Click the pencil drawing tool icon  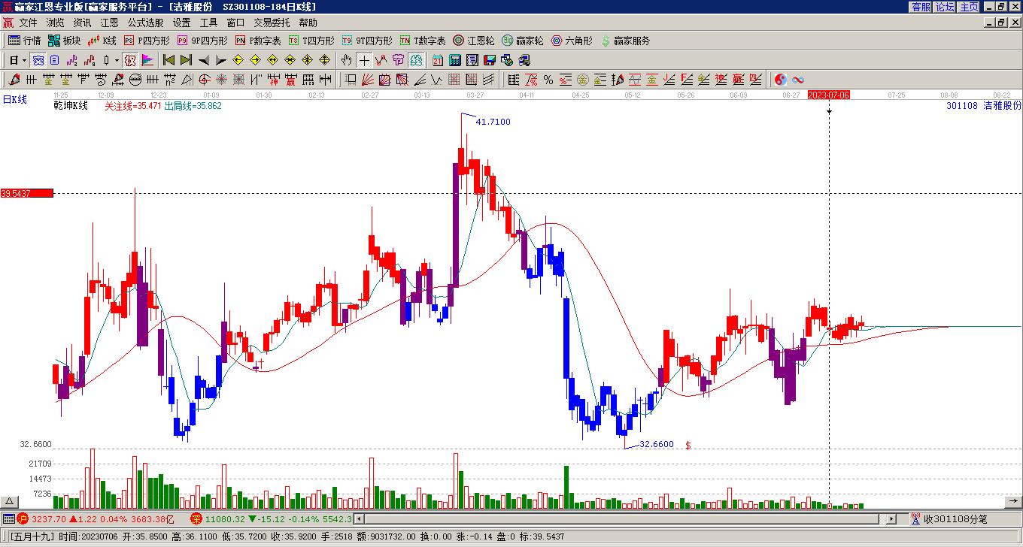pyautogui.click(x=14, y=80)
